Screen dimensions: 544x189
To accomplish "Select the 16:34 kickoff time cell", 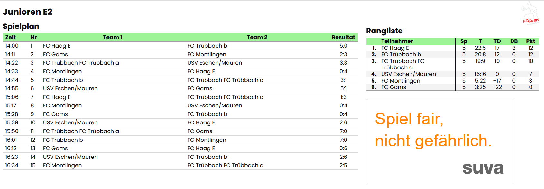I will [x=12, y=165].
